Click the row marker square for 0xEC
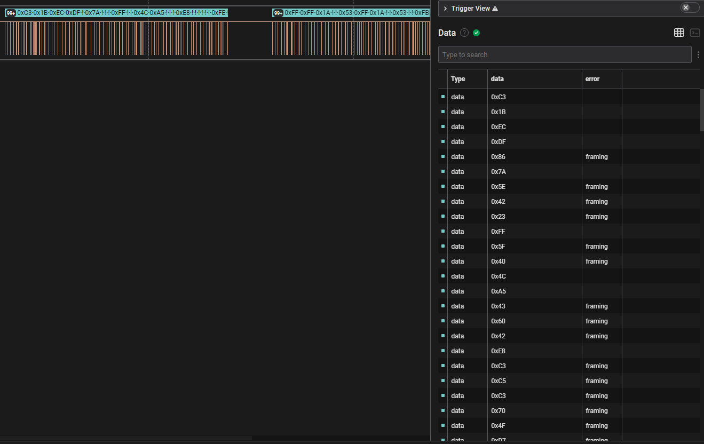The image size is (704, 444). (x=443, y=126)
